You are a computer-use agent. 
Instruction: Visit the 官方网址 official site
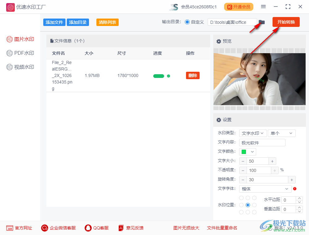point(19,228)
